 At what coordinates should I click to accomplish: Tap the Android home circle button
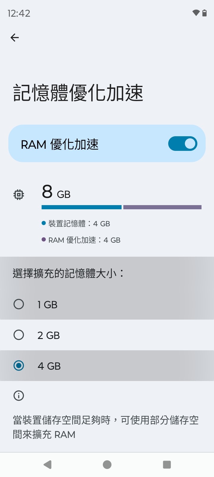click(107, 464)
